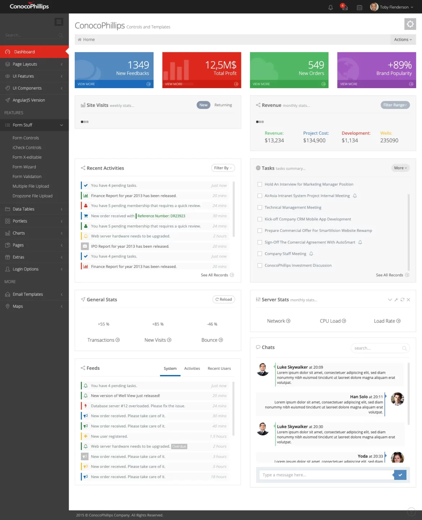Open the inbox icon with badge 4
Viewport: 422px width, 520px height.
(345, 7)
